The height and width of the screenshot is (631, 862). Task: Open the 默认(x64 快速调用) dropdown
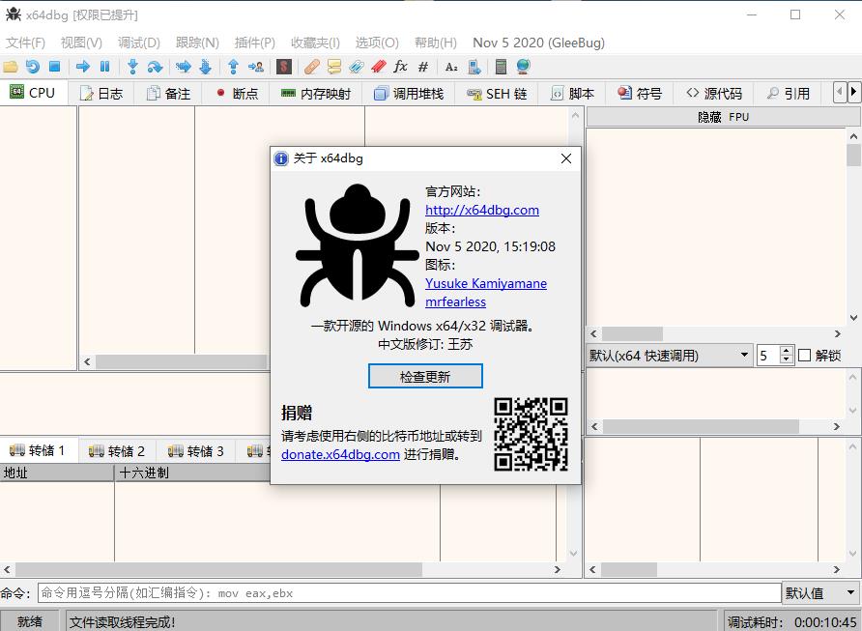click(668, 356)
